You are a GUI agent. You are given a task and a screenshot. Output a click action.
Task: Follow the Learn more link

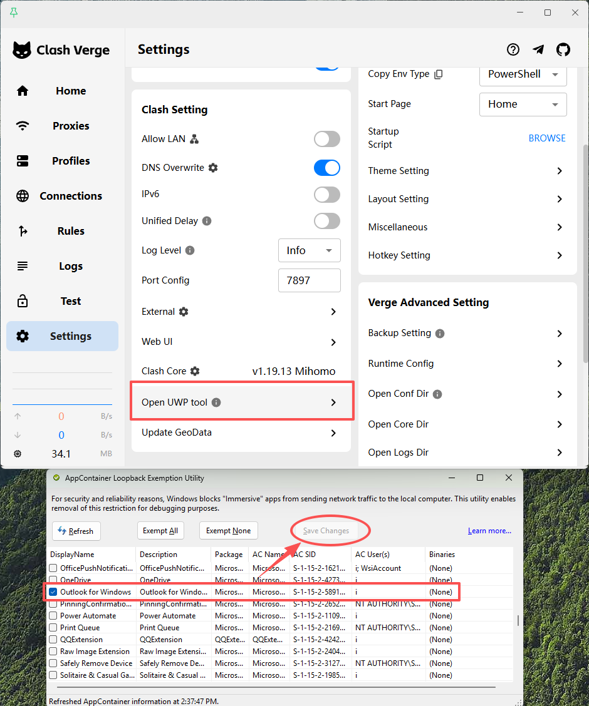coord(489,531)
